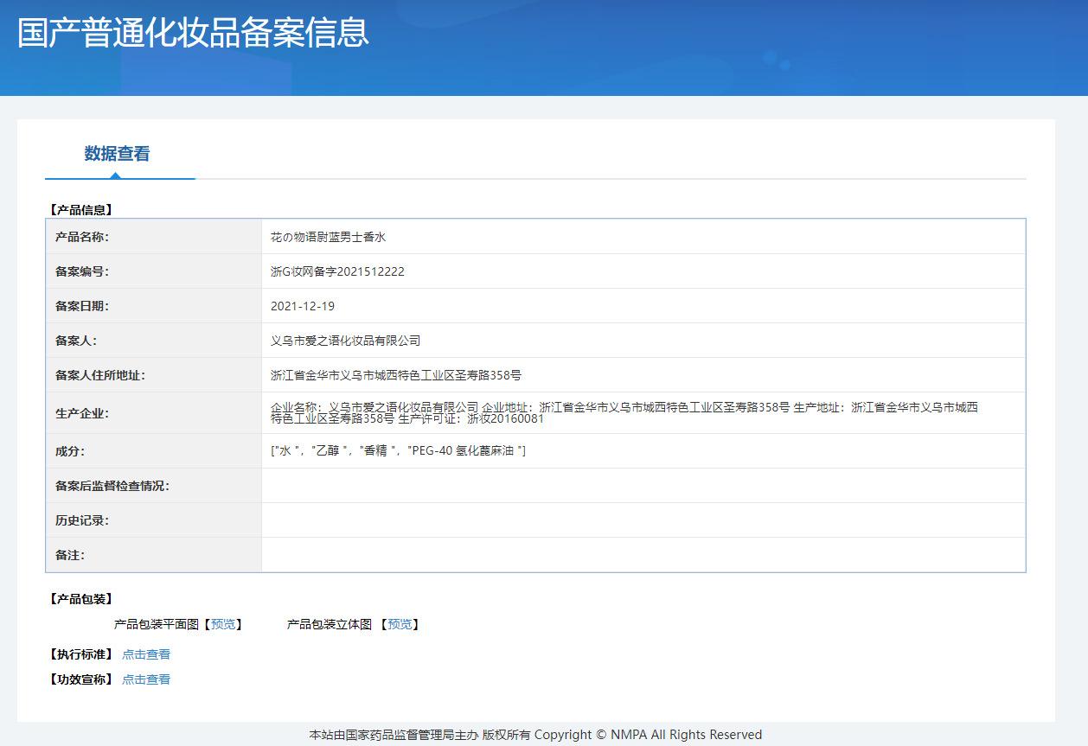1088x746 pixels.
Task: Click the 备案后监督检查情况 label cell
Action: 154,486
